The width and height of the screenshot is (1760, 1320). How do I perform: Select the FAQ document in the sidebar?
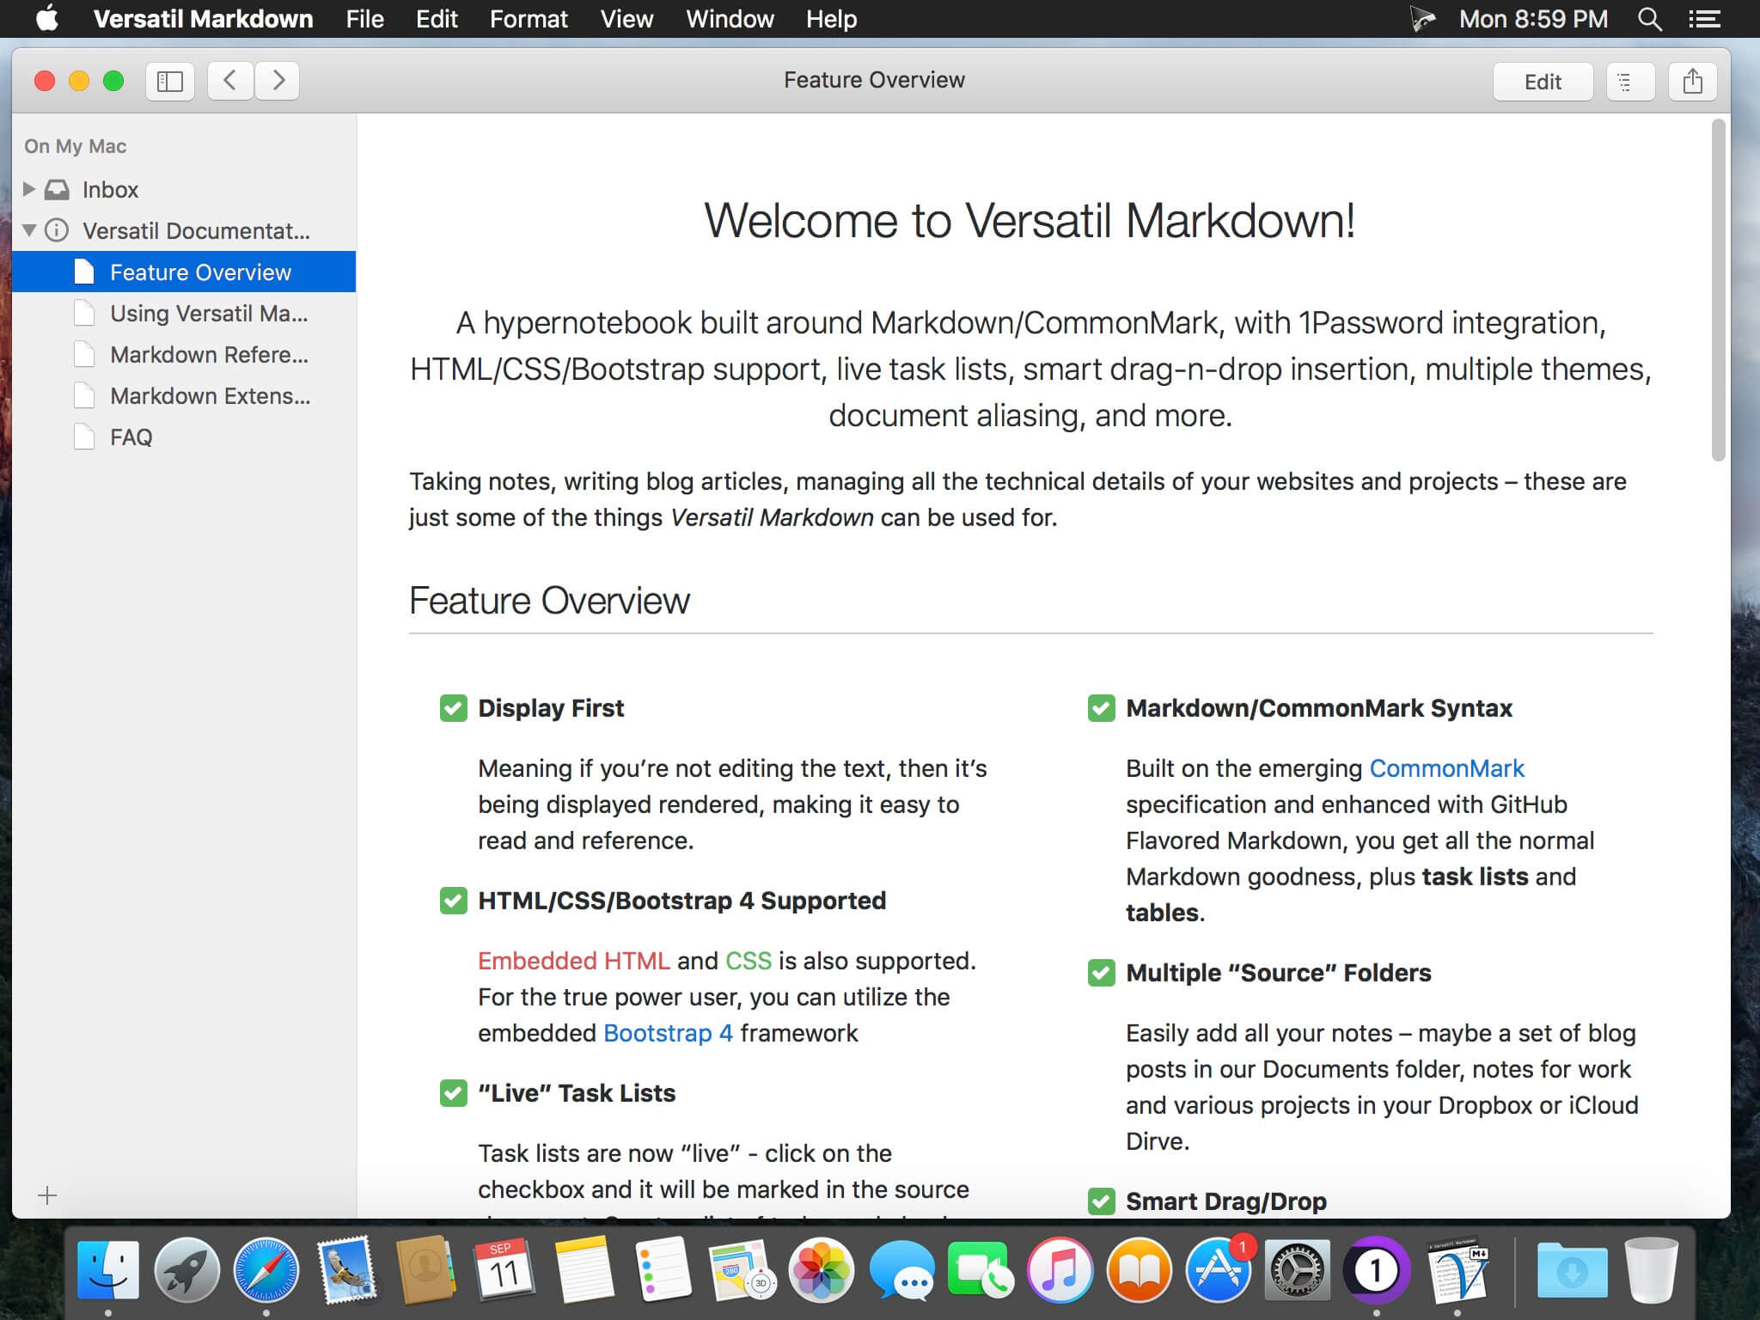point(131,437)
